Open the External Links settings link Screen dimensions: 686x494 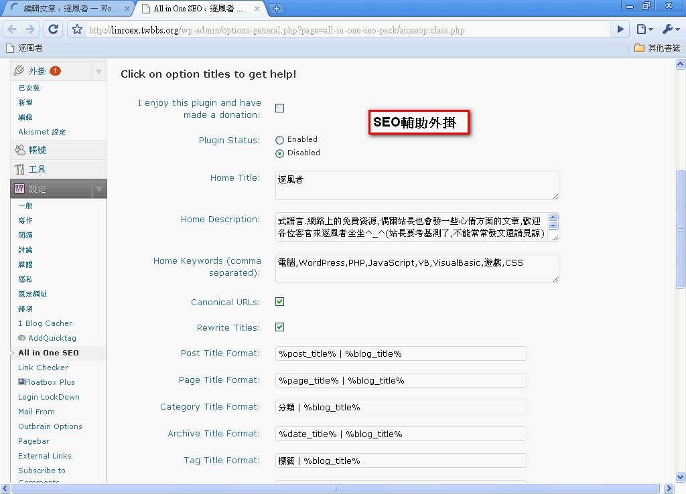[45, 456]
